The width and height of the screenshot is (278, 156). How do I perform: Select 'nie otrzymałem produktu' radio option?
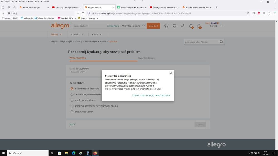(x=72, y=89)
